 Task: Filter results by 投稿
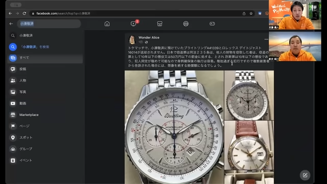coord(45,69)
